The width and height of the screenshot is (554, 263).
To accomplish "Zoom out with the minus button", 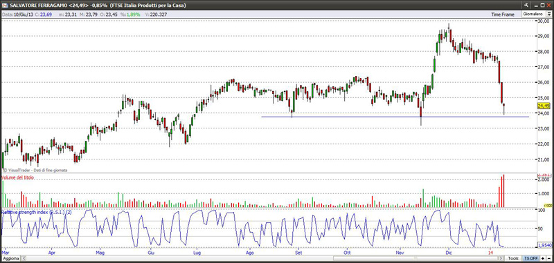I will (548, 258).
